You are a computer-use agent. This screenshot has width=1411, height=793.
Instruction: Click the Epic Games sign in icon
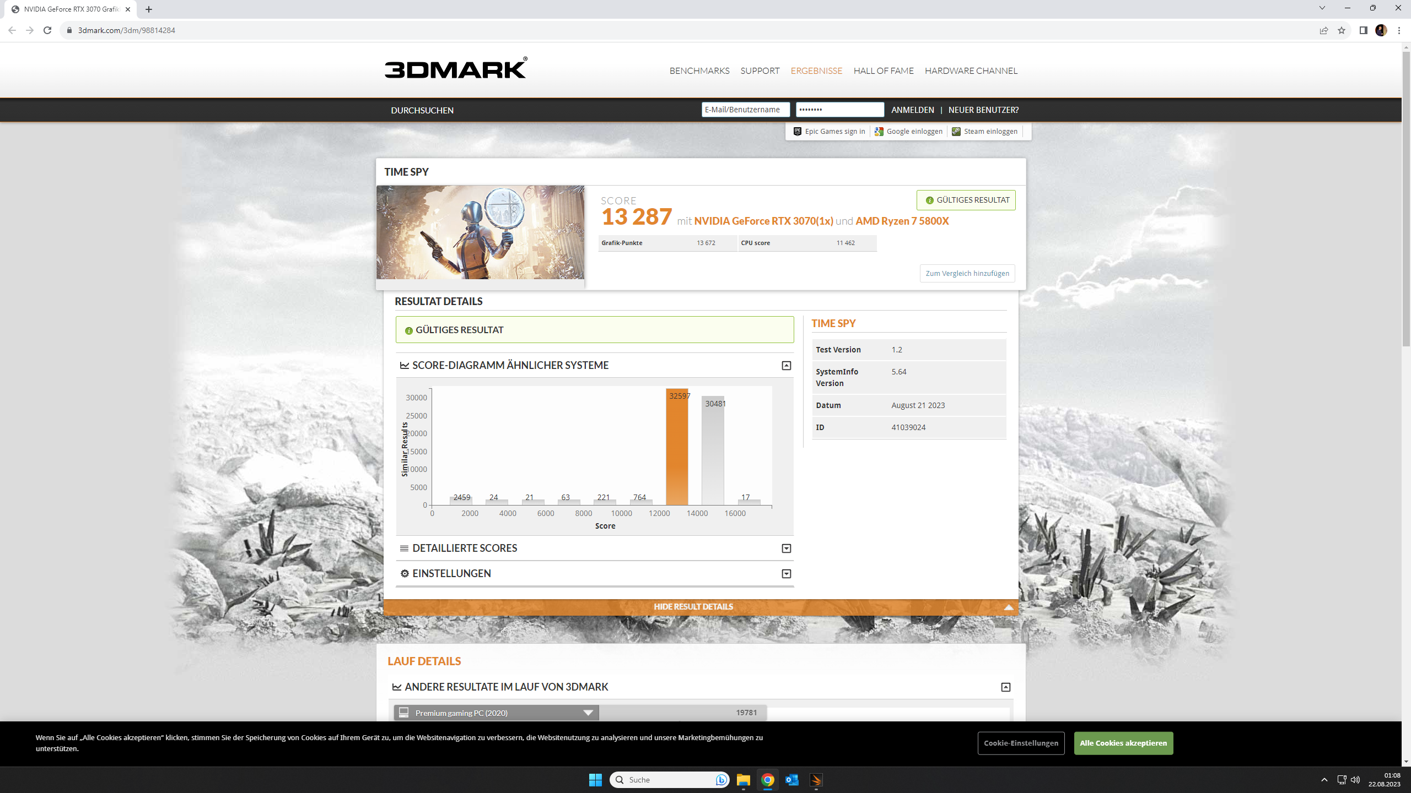click(797, 131)
